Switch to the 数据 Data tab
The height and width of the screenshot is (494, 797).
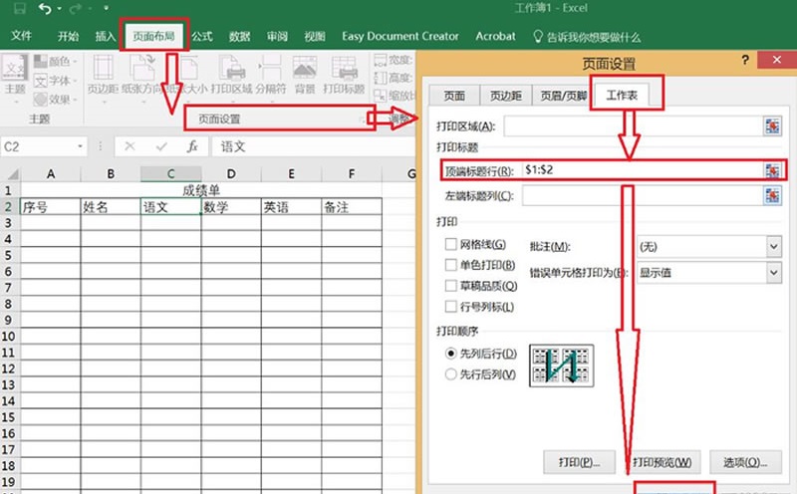tap(239, 36)
